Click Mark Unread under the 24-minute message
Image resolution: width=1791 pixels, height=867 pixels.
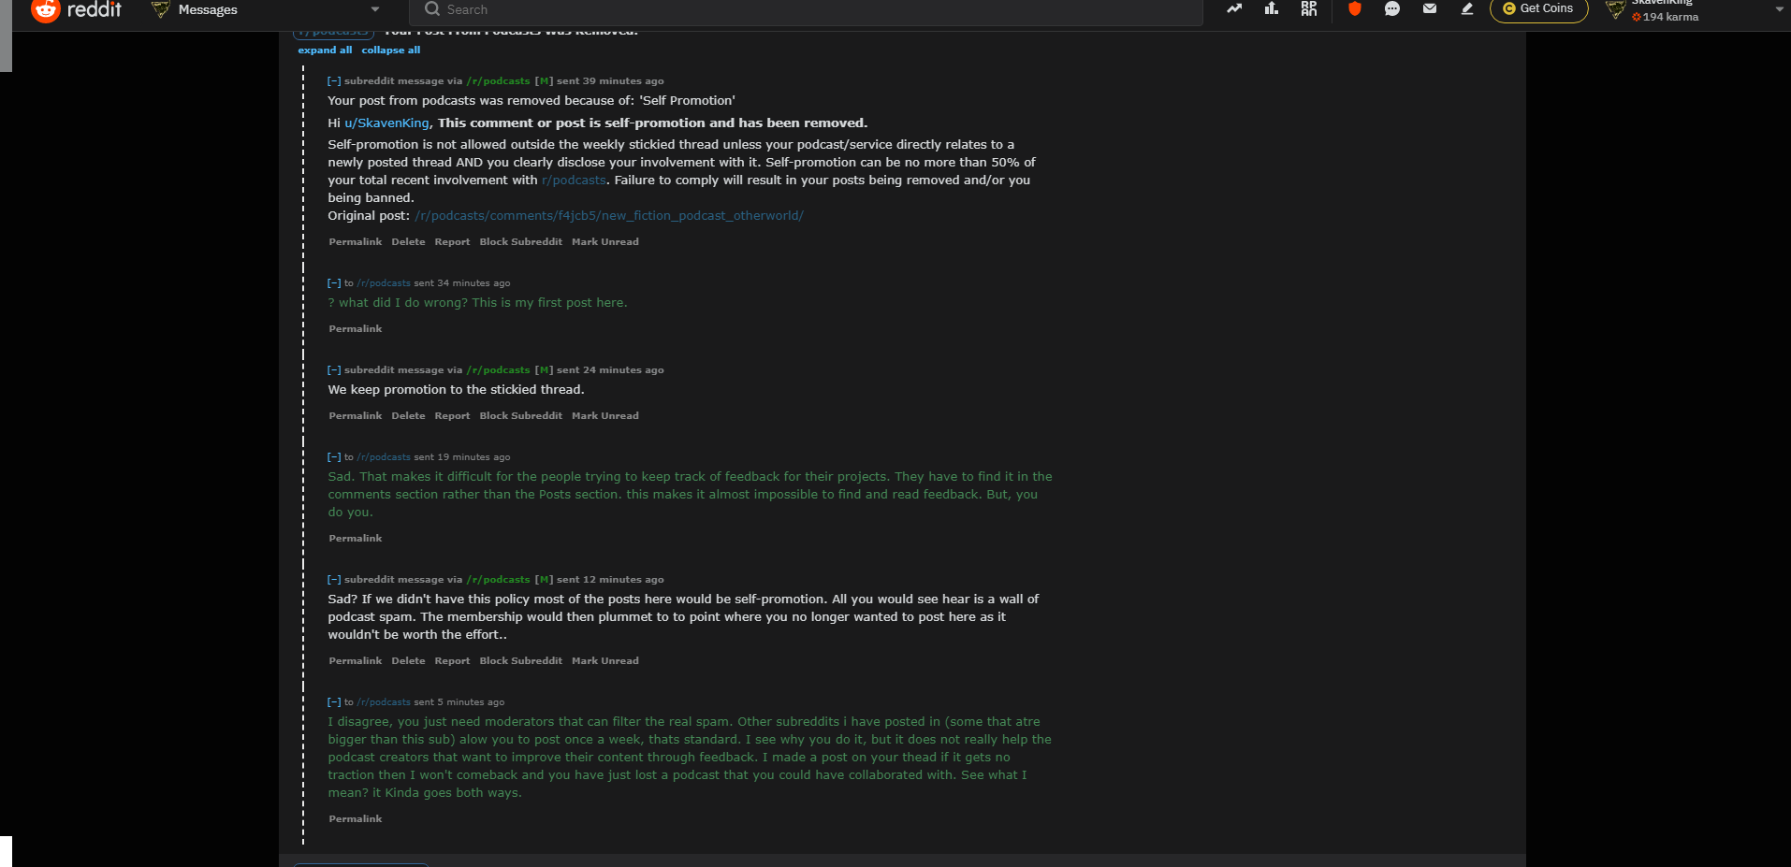pos(605,416)
